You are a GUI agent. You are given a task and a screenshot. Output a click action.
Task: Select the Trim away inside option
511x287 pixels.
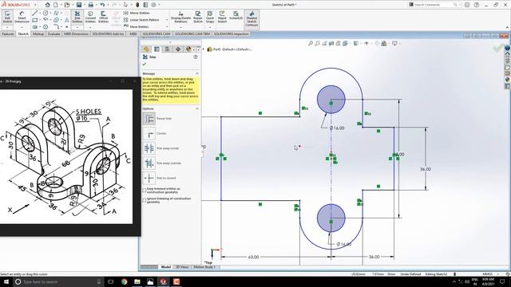149,148
